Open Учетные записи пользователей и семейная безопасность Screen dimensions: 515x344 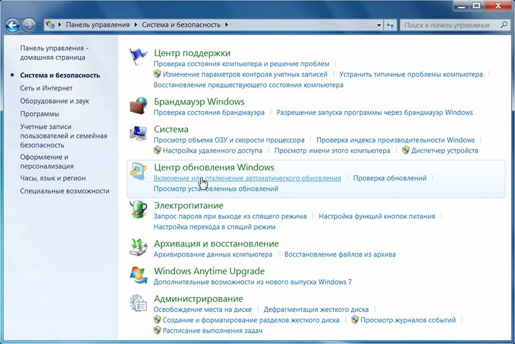coord(63,136)
